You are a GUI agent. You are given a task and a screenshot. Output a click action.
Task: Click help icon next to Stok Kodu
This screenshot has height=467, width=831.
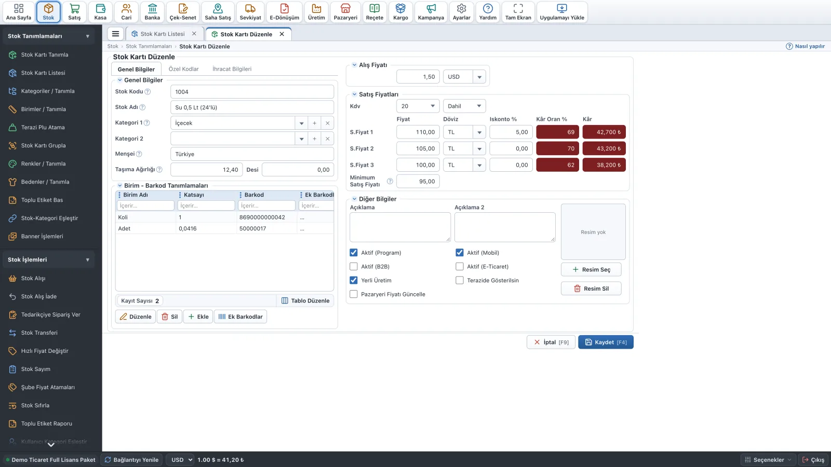click(x=148, y=92)
